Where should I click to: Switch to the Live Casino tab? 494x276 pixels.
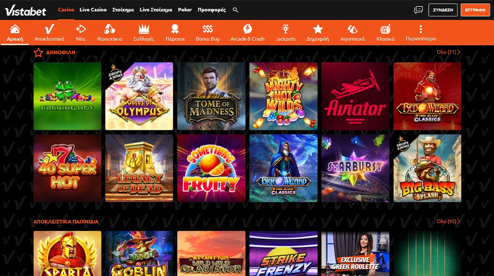(93, 10)
